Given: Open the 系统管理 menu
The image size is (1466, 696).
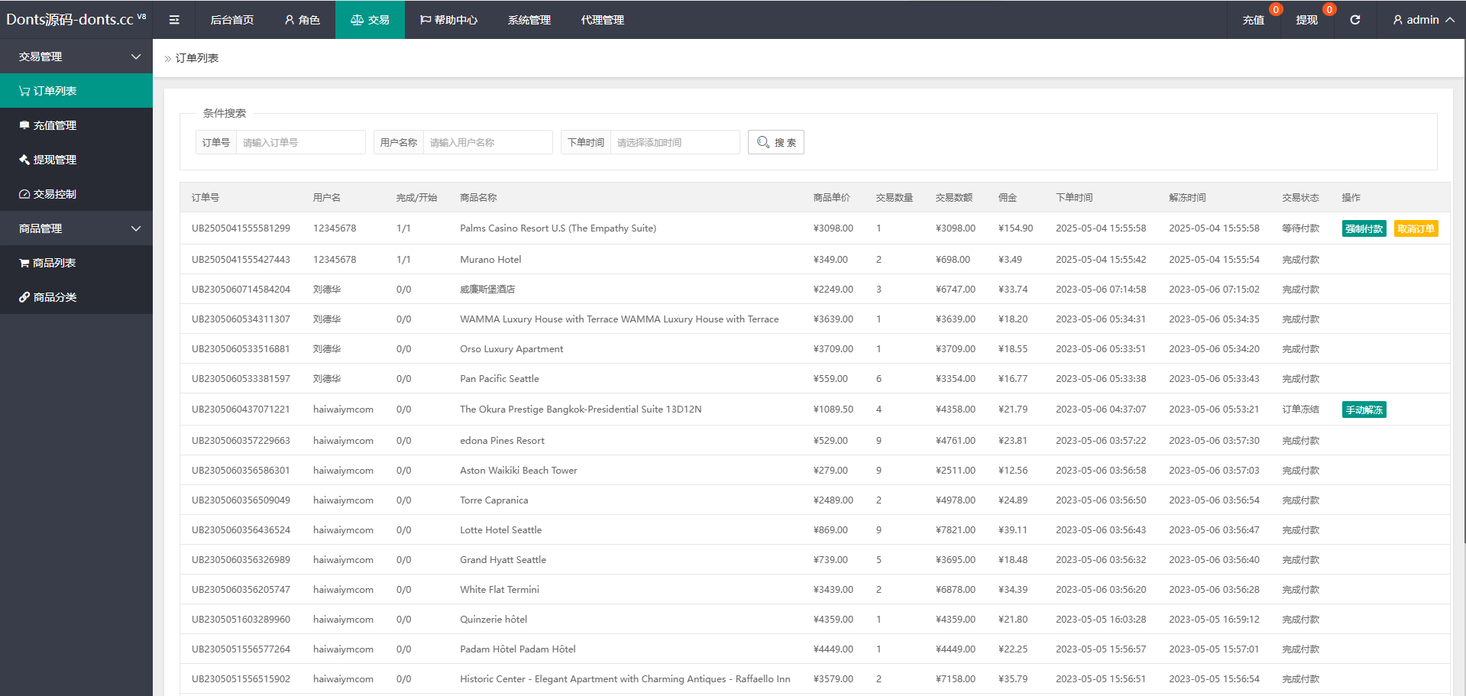Looking at the screenshot, I should (529, 20).
